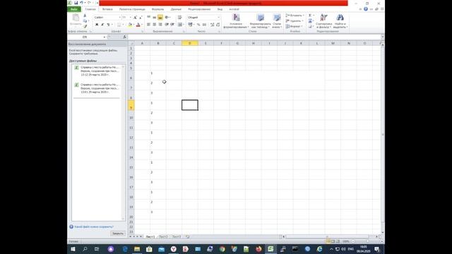The width and height of the screenshot is (452, 254).
Task: Switch to the Review ribbon tab
Action: point(199,9)
